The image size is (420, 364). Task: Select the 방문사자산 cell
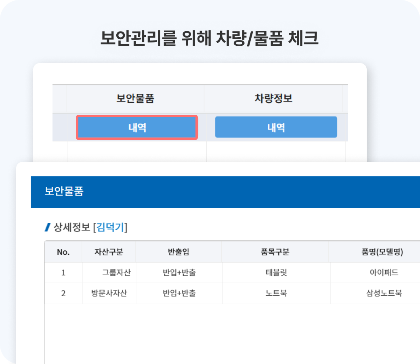109,293
